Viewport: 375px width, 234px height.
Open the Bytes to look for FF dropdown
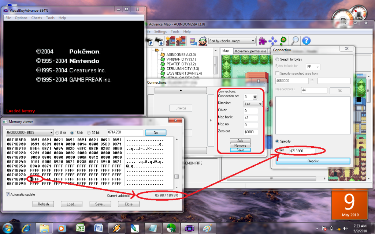pos(313,67)
